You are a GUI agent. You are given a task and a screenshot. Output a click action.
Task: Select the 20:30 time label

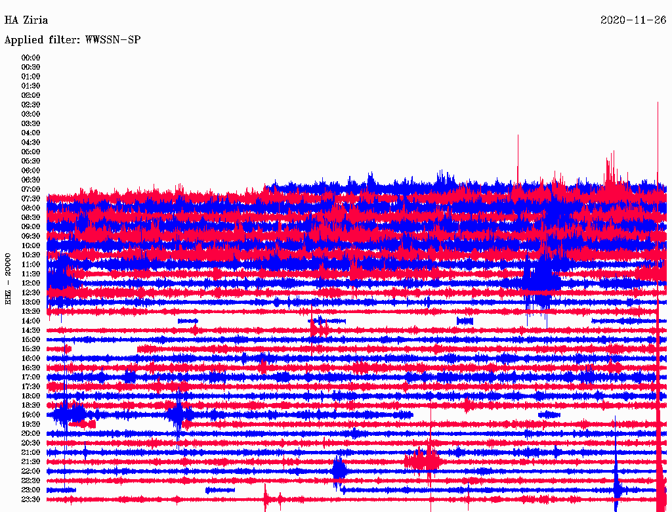tap(31, 443)
